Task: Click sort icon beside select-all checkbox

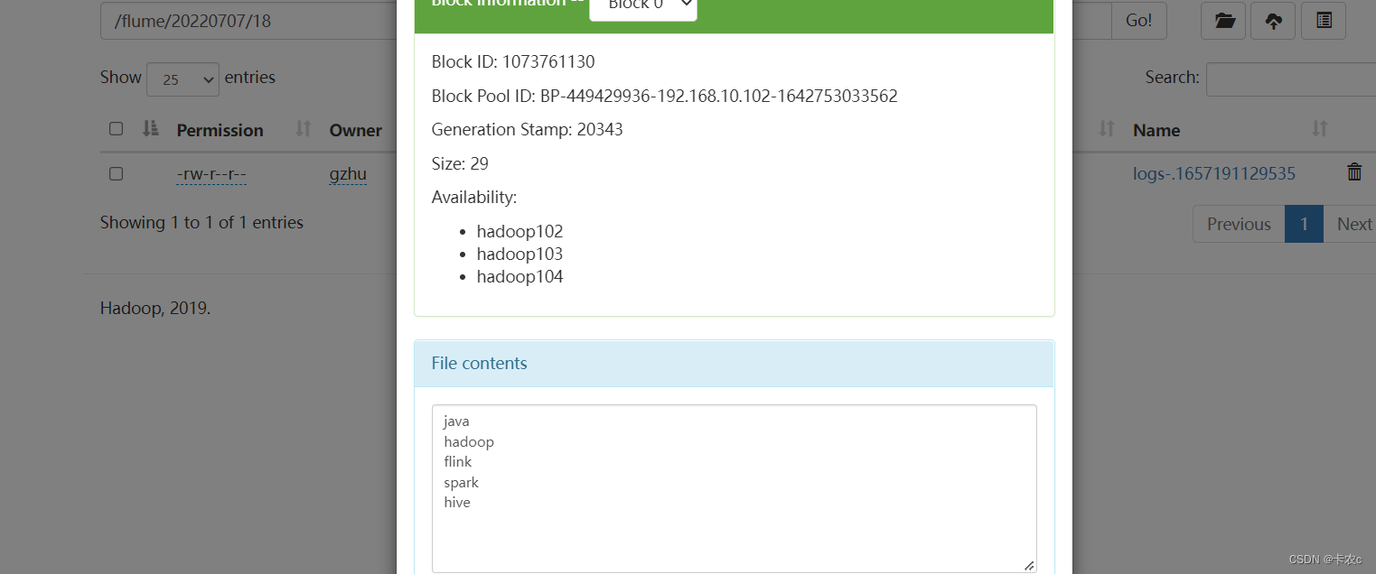Action: tap(151, 129)
